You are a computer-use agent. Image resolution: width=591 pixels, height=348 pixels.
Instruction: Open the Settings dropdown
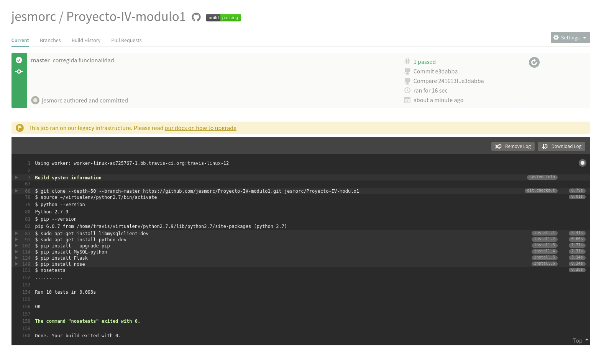pyautogui.click(x=570, y=37)
